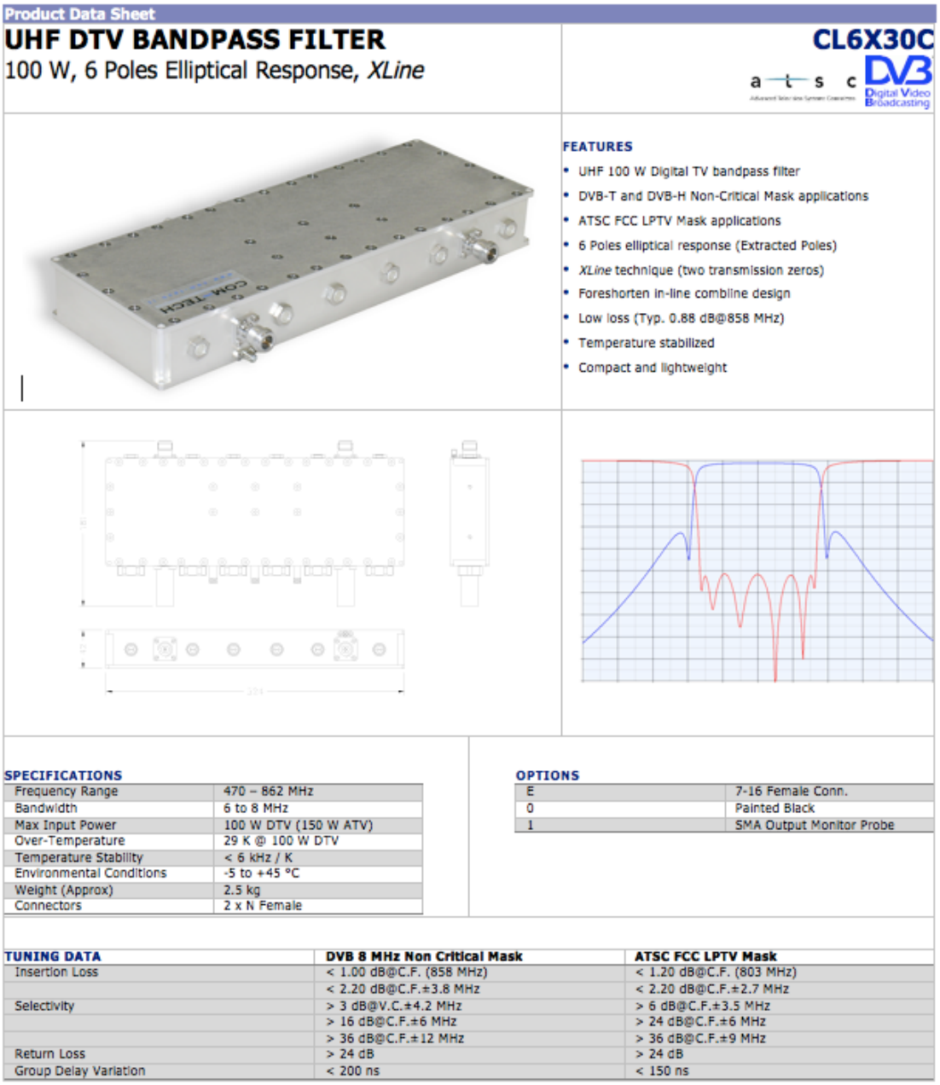The width and height of the screenshot is (940, 1085).
Task: Click the TUNING DATA heading
Action: coord(53,956)
